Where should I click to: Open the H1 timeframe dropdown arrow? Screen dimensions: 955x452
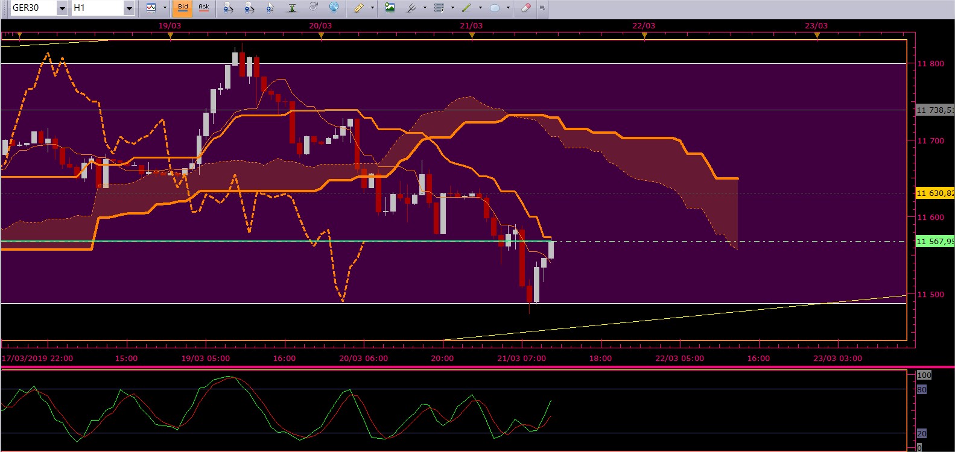pos(129,8)
